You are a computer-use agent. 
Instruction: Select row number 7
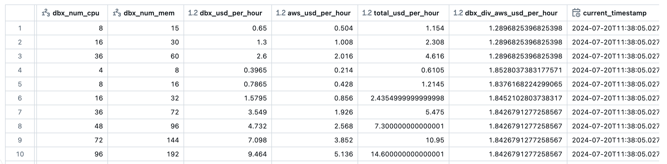tap(20, 112)
